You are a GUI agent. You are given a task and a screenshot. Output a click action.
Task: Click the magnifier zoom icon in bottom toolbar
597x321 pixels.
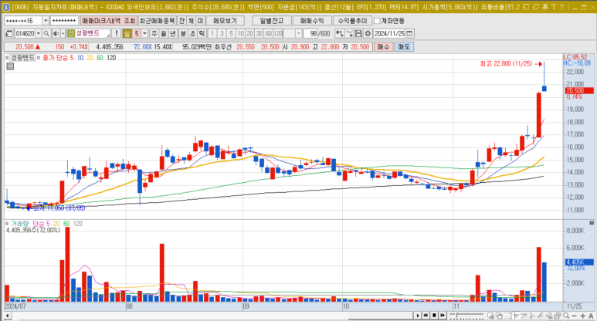[x=566, y=316]
